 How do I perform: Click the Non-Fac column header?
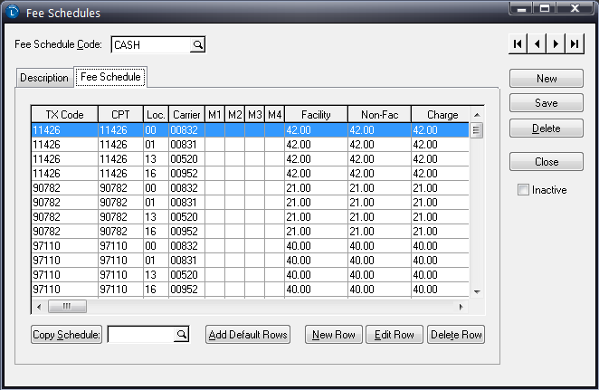[379, 115]
